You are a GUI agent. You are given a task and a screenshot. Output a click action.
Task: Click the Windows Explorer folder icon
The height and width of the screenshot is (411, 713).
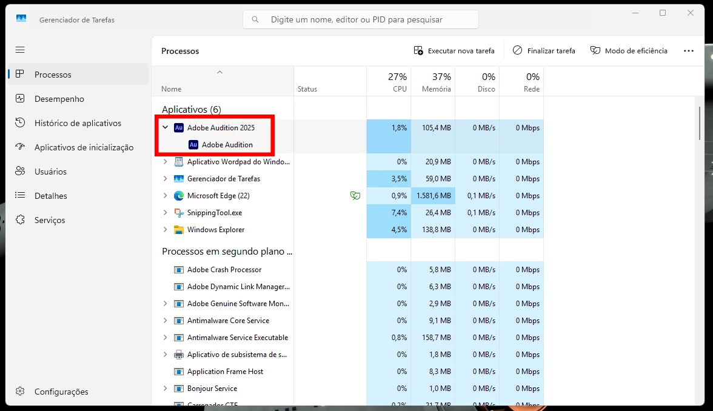pyautogui.click(x=179, y=230)
